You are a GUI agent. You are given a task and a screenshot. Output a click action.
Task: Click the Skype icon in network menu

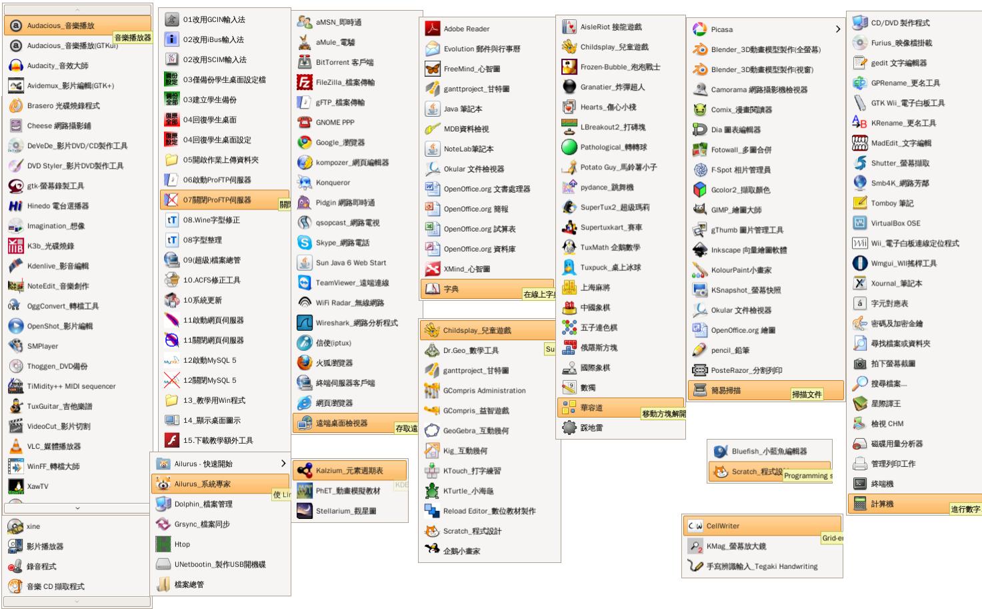pos(305,243)
